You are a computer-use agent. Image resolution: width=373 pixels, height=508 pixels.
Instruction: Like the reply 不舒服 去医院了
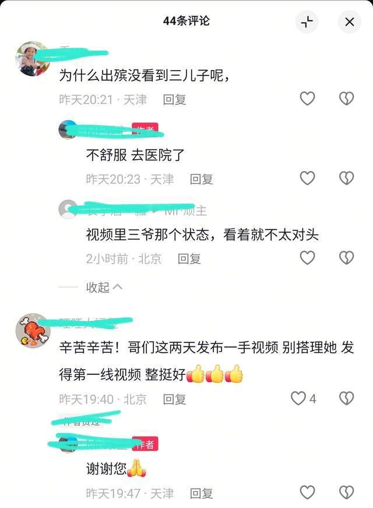[307, 178]
